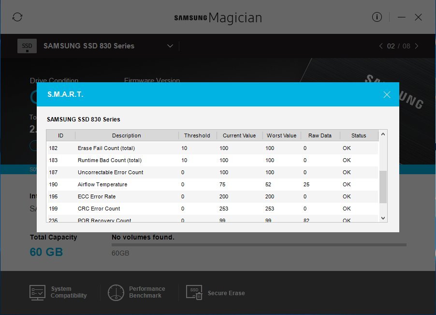Image resolution: width=436 pixels, height=315 pixels.
Task: Expand the SAMSUNG SSD 830 Series drive dropdown
Action: click(x=170, y=46)
